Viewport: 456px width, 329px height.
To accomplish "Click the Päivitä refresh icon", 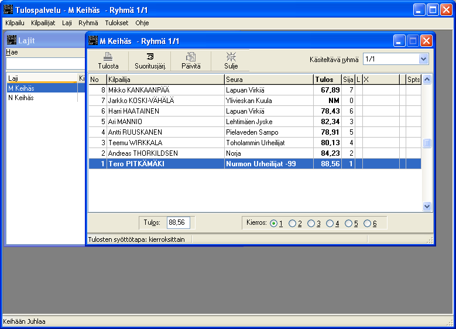I will click(x=191, y=56).
